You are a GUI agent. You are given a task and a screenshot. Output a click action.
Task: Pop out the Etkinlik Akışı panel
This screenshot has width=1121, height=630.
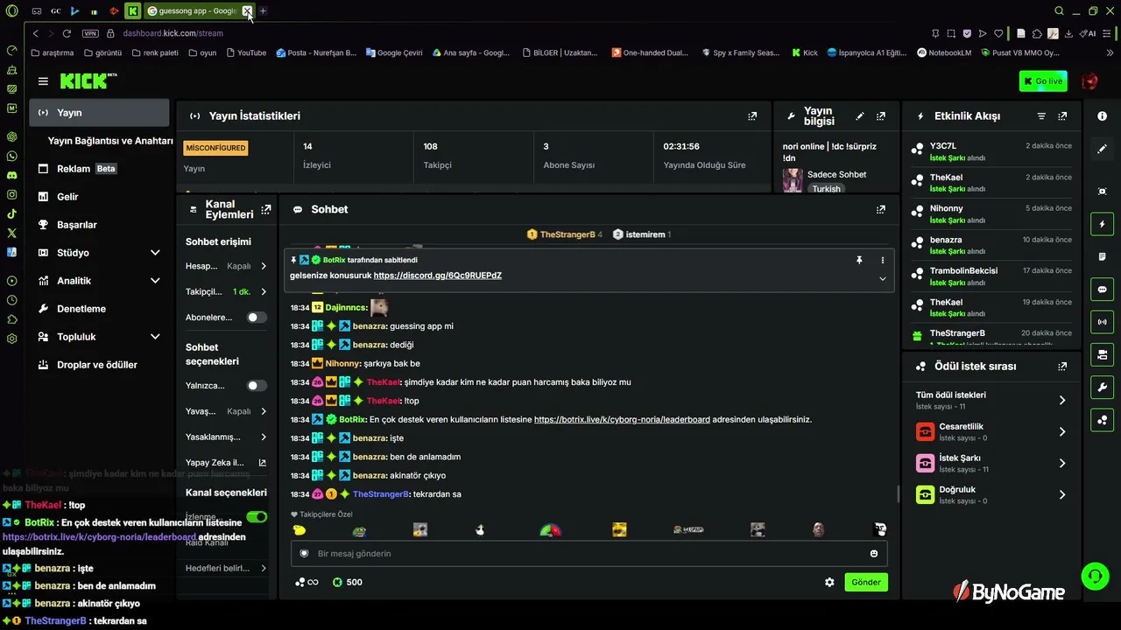pyautogui.click(x=1062, y=115)
